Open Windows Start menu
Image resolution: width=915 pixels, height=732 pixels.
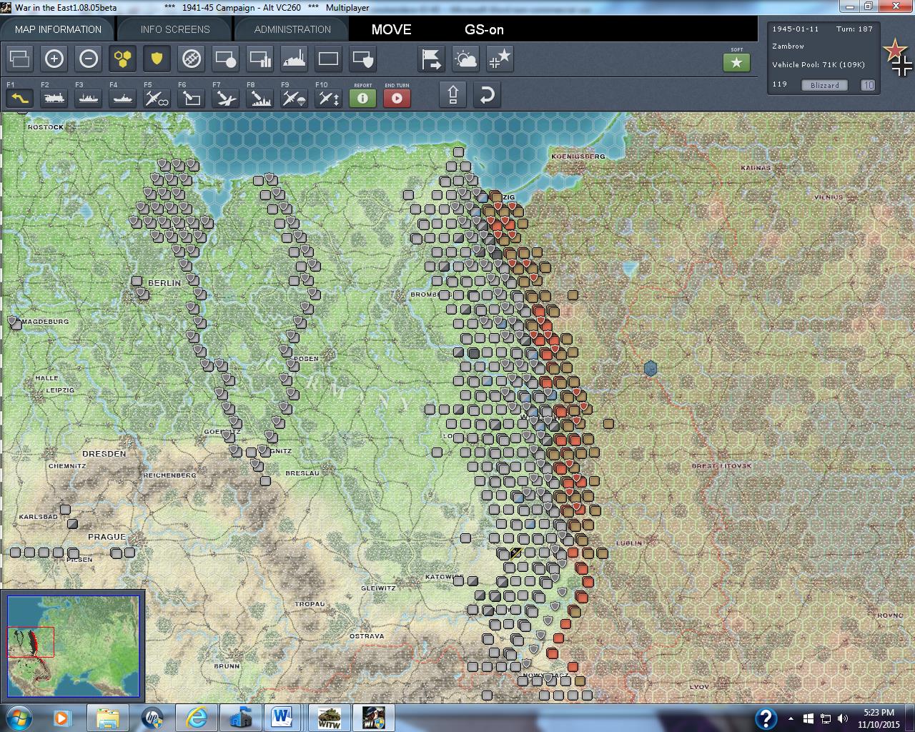(18, 718)
